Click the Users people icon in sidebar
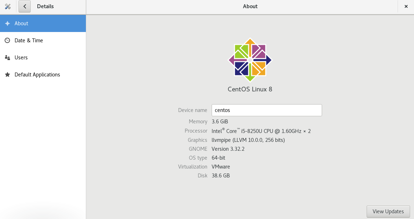The image size is (414, 219). point(7,57)
